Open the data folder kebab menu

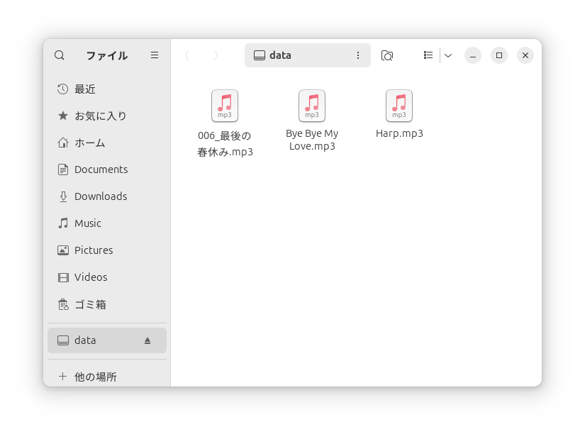click(357, 55)
